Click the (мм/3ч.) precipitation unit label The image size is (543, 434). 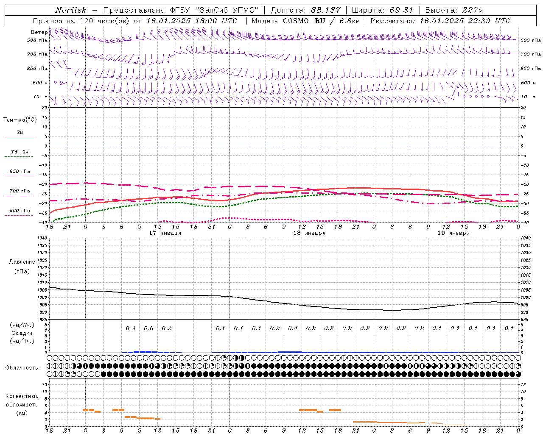pos(22,325)
